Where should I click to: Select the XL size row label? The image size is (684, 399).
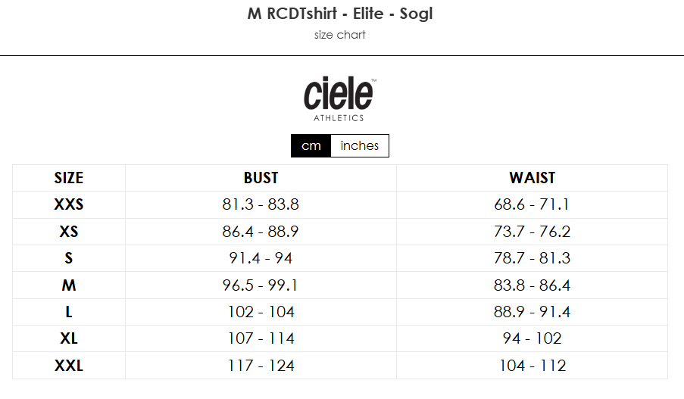pyautogui.click(x=69, y=338)
